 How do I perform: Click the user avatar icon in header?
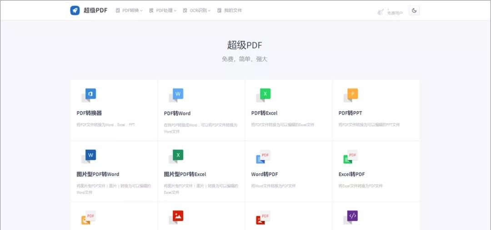click(381, 12)
